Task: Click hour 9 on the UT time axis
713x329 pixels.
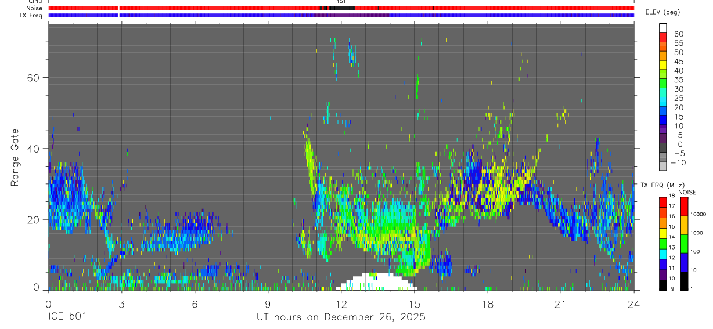Action: [268, 303]
